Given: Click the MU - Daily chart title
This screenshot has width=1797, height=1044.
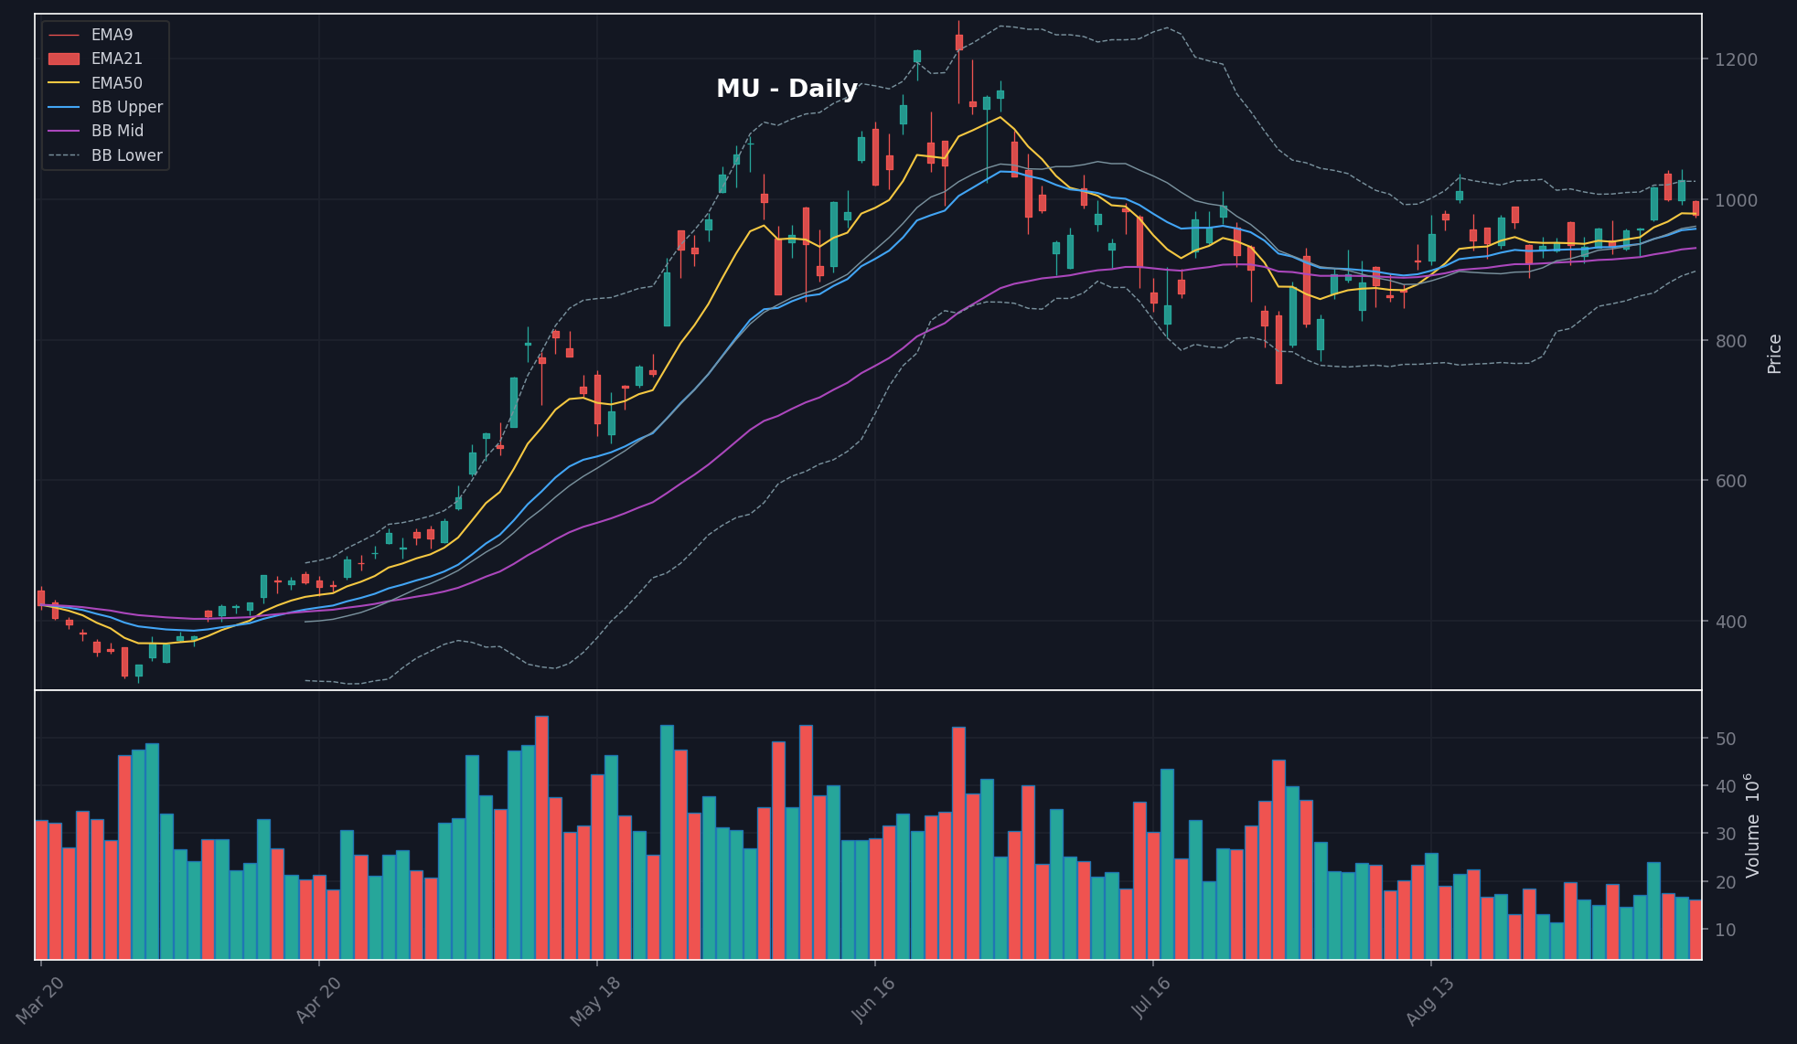Looking at the screenshot, I should (786, 89).
